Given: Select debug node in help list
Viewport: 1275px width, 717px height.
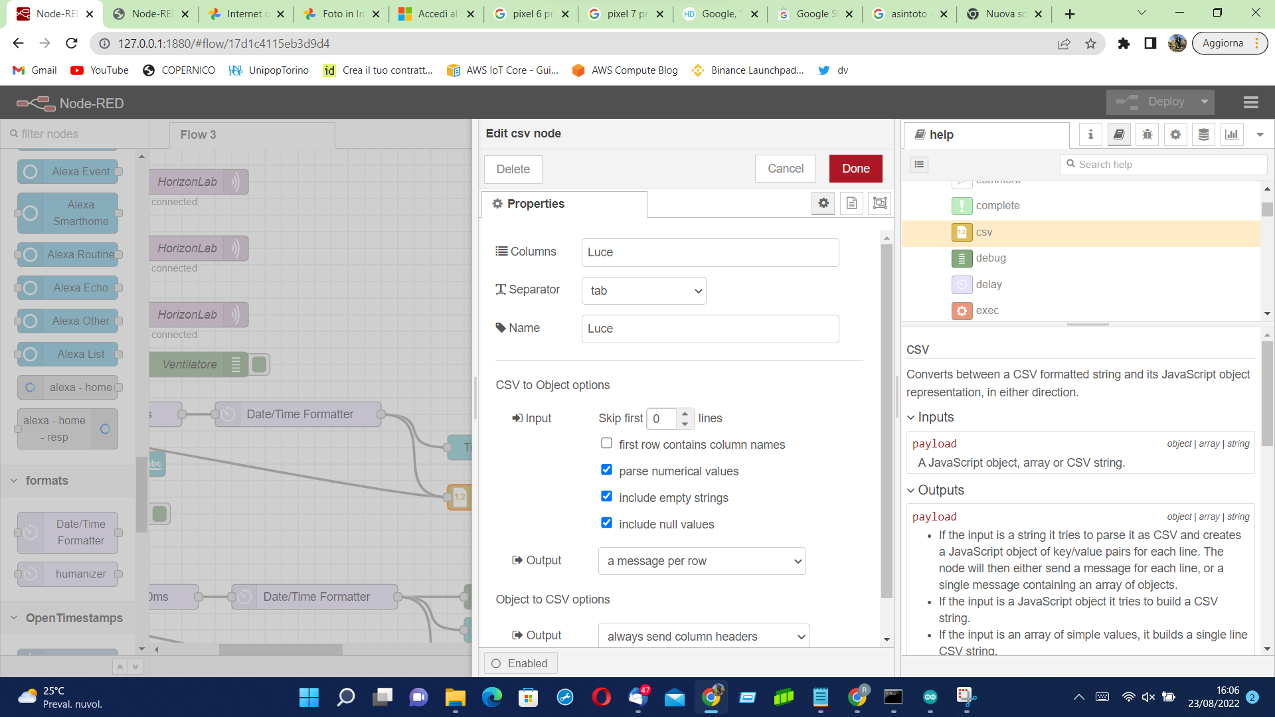Looking at the screenshot, I should pos(990,258).
